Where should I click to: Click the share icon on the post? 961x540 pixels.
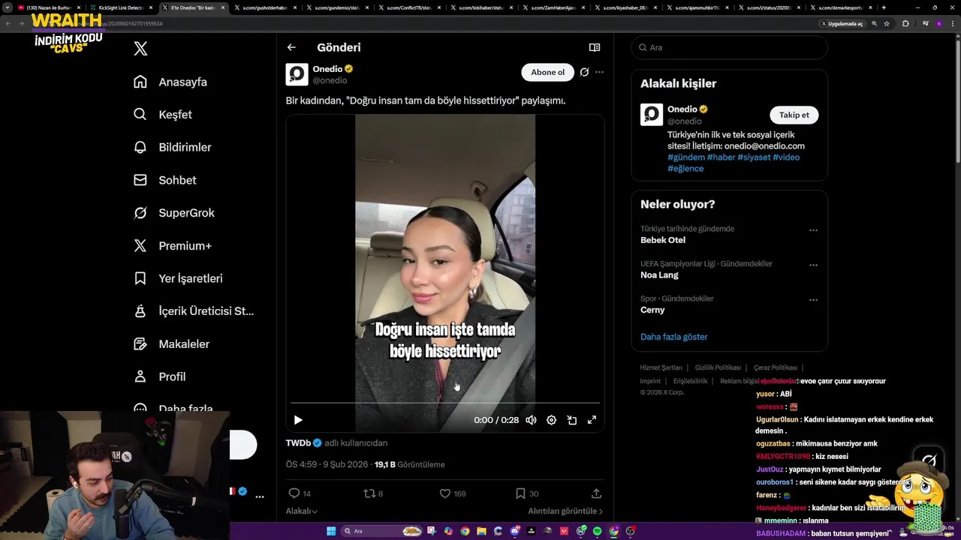596,493
